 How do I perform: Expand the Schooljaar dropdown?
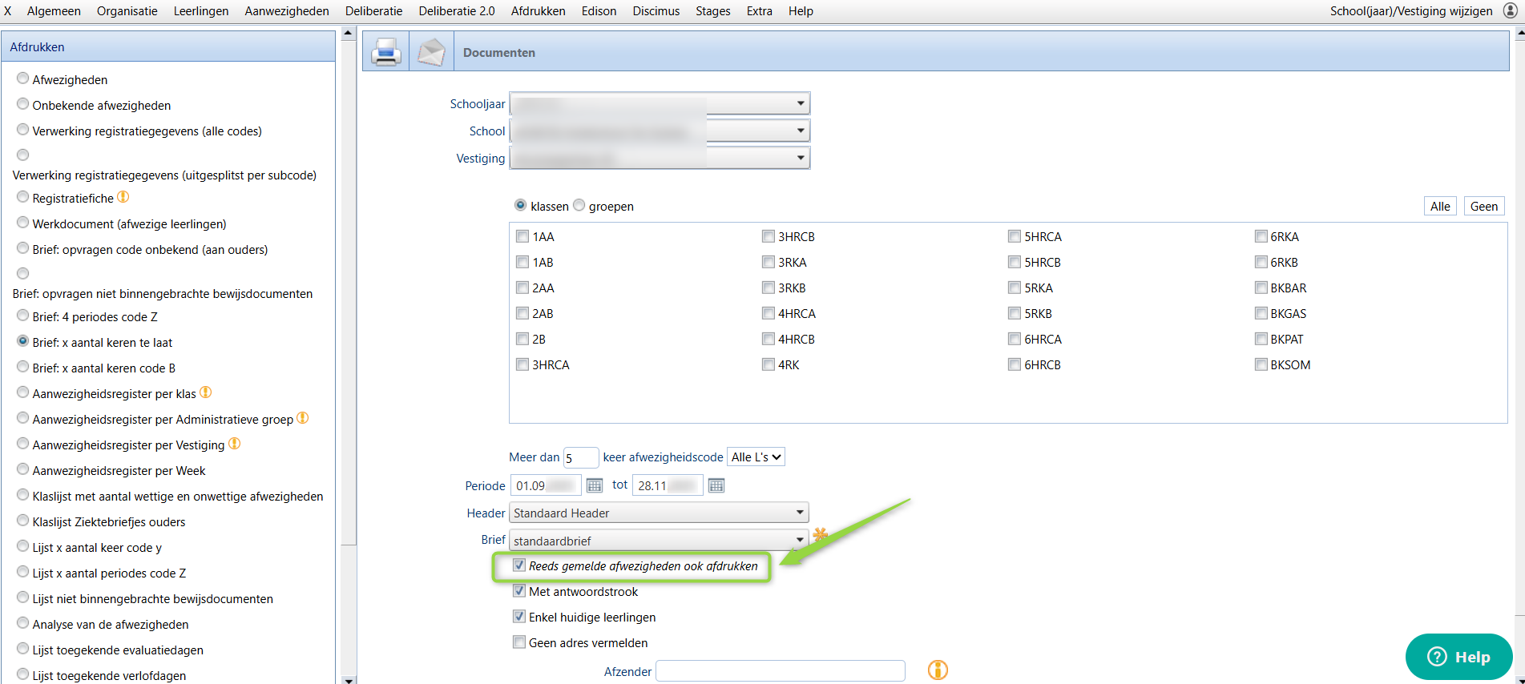800,103
